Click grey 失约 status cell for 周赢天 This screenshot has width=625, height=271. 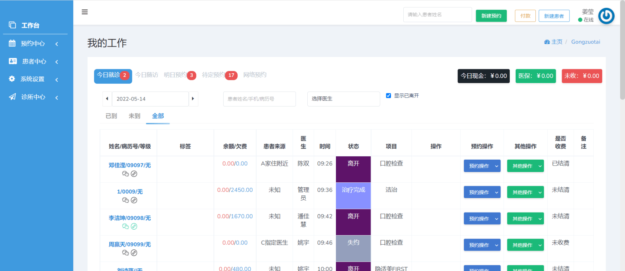click(x=353, y=249)
